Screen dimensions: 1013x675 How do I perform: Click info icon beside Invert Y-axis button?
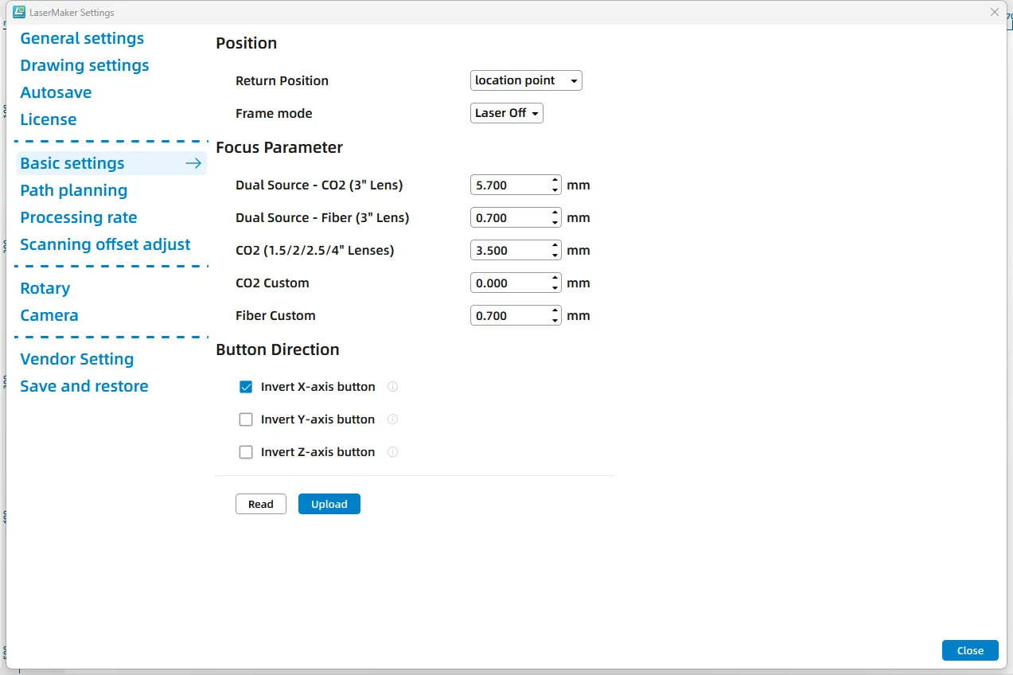(x=392, y=419)
